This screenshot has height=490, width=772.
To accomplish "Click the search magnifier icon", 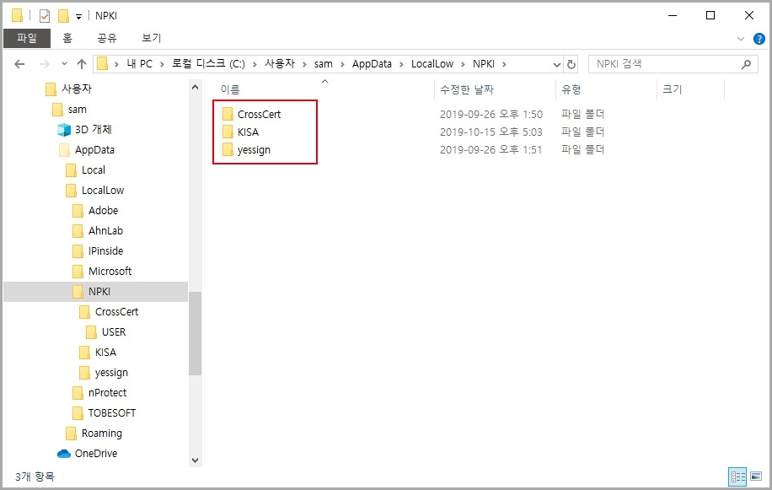I will click(747, 64).
